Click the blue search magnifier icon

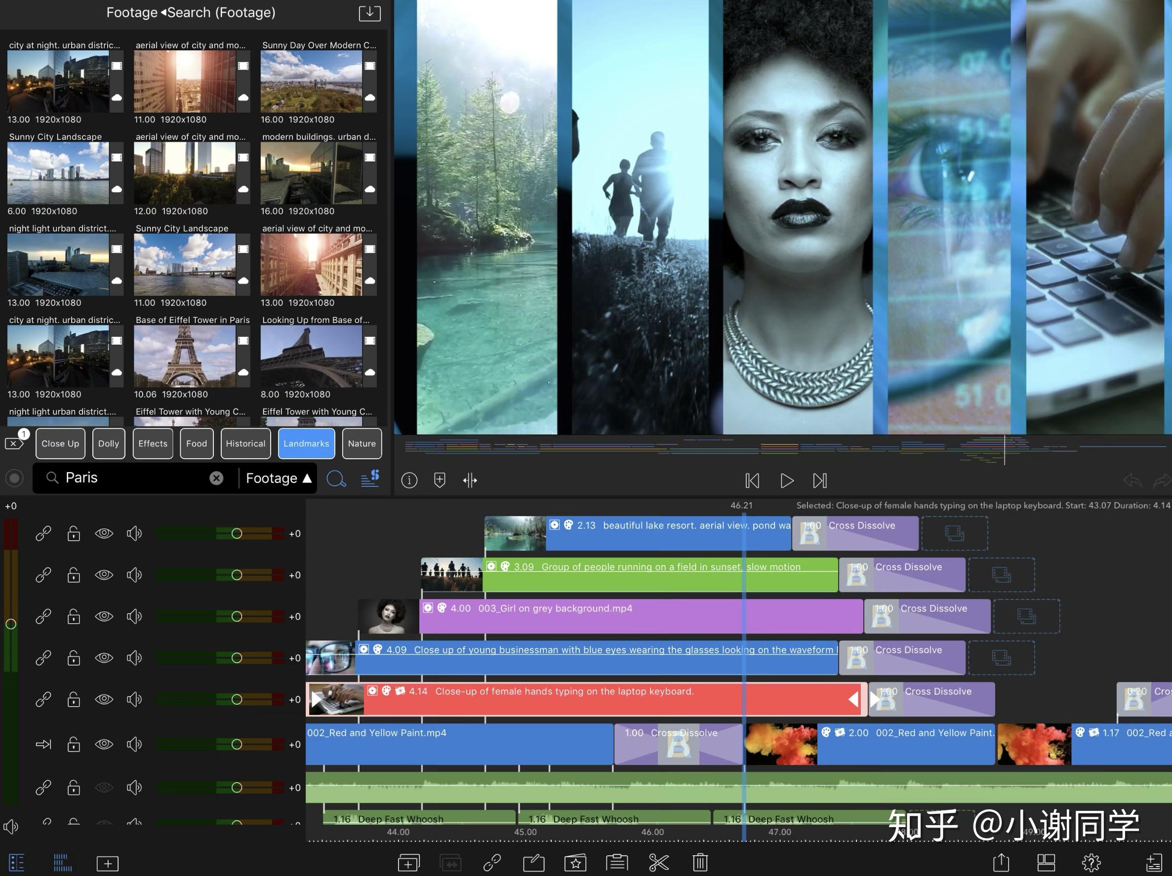pyautogui.click(x=336, y=479)
